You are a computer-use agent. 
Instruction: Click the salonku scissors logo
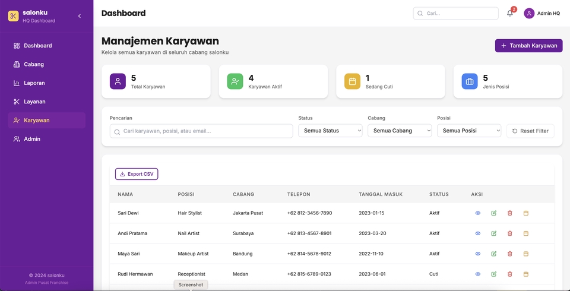pos(13,16)
